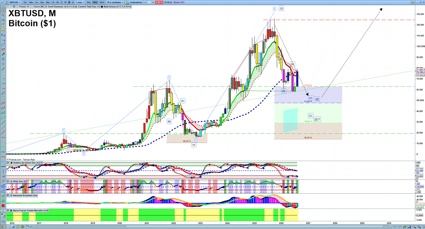425x229 pixels.
Task: Select the segment line tool
Action: [x=3, y=69]
